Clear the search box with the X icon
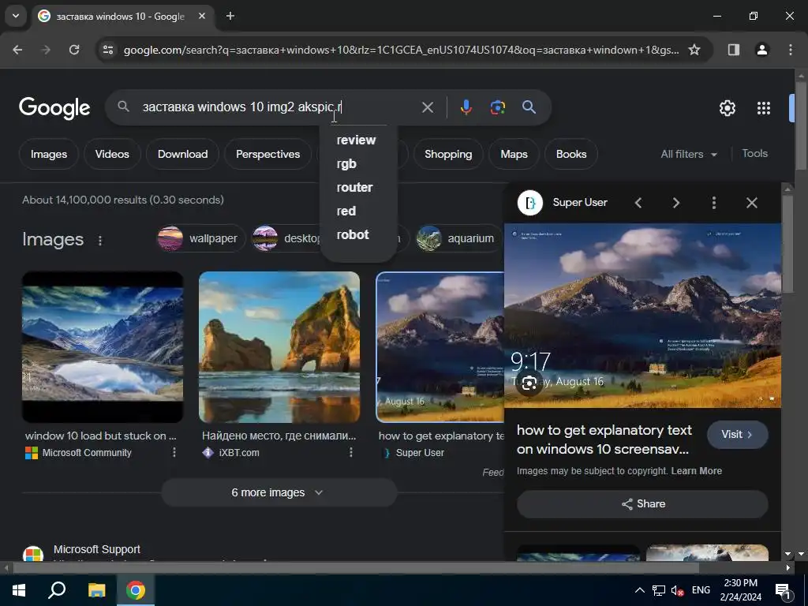 (427, 107)
